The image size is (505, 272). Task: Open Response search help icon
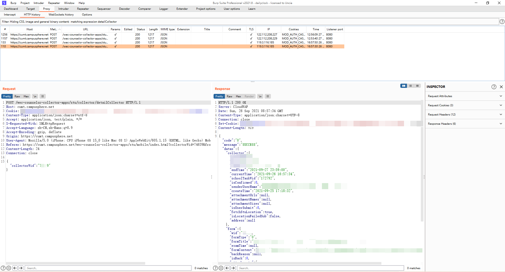(215, 268)
